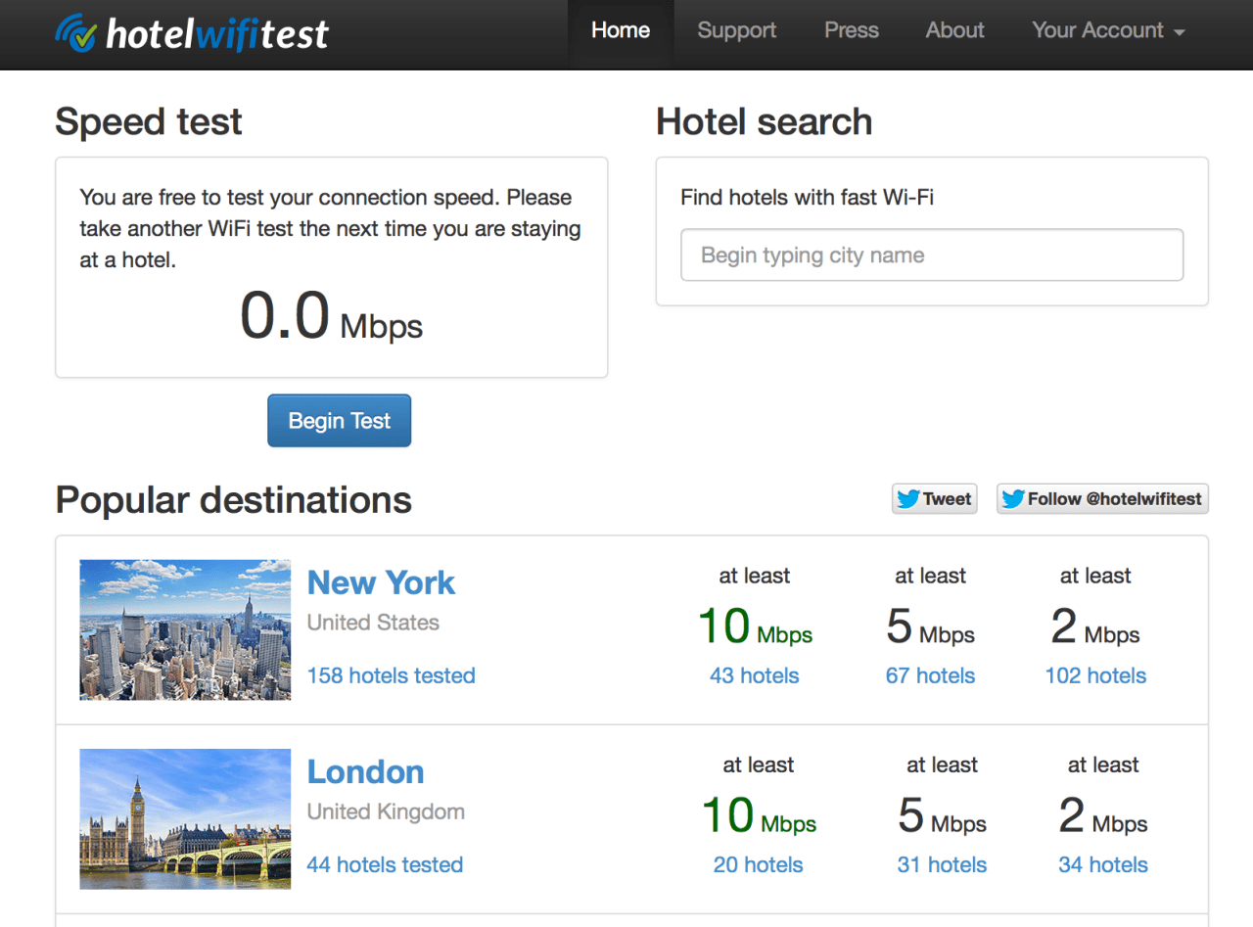The width and height of the screenshot is (1253, 927).
Task: Show 20 London hotels with 10 Mbps
Action: (x=759, y=864)
